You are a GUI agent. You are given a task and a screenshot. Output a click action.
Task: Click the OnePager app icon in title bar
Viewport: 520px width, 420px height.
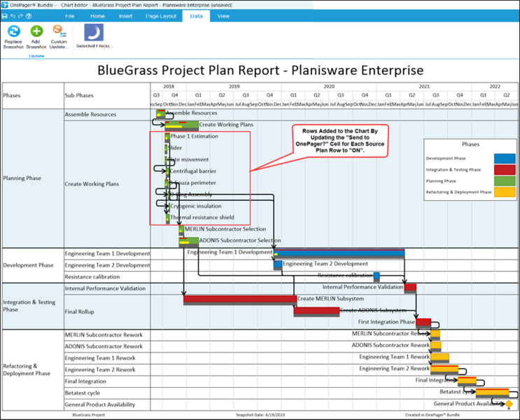pos(5,5)
